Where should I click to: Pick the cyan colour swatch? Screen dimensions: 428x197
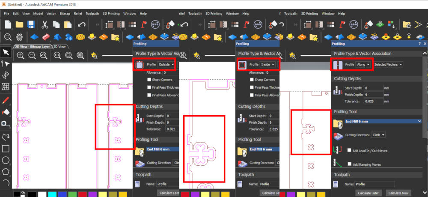point(52,194)
